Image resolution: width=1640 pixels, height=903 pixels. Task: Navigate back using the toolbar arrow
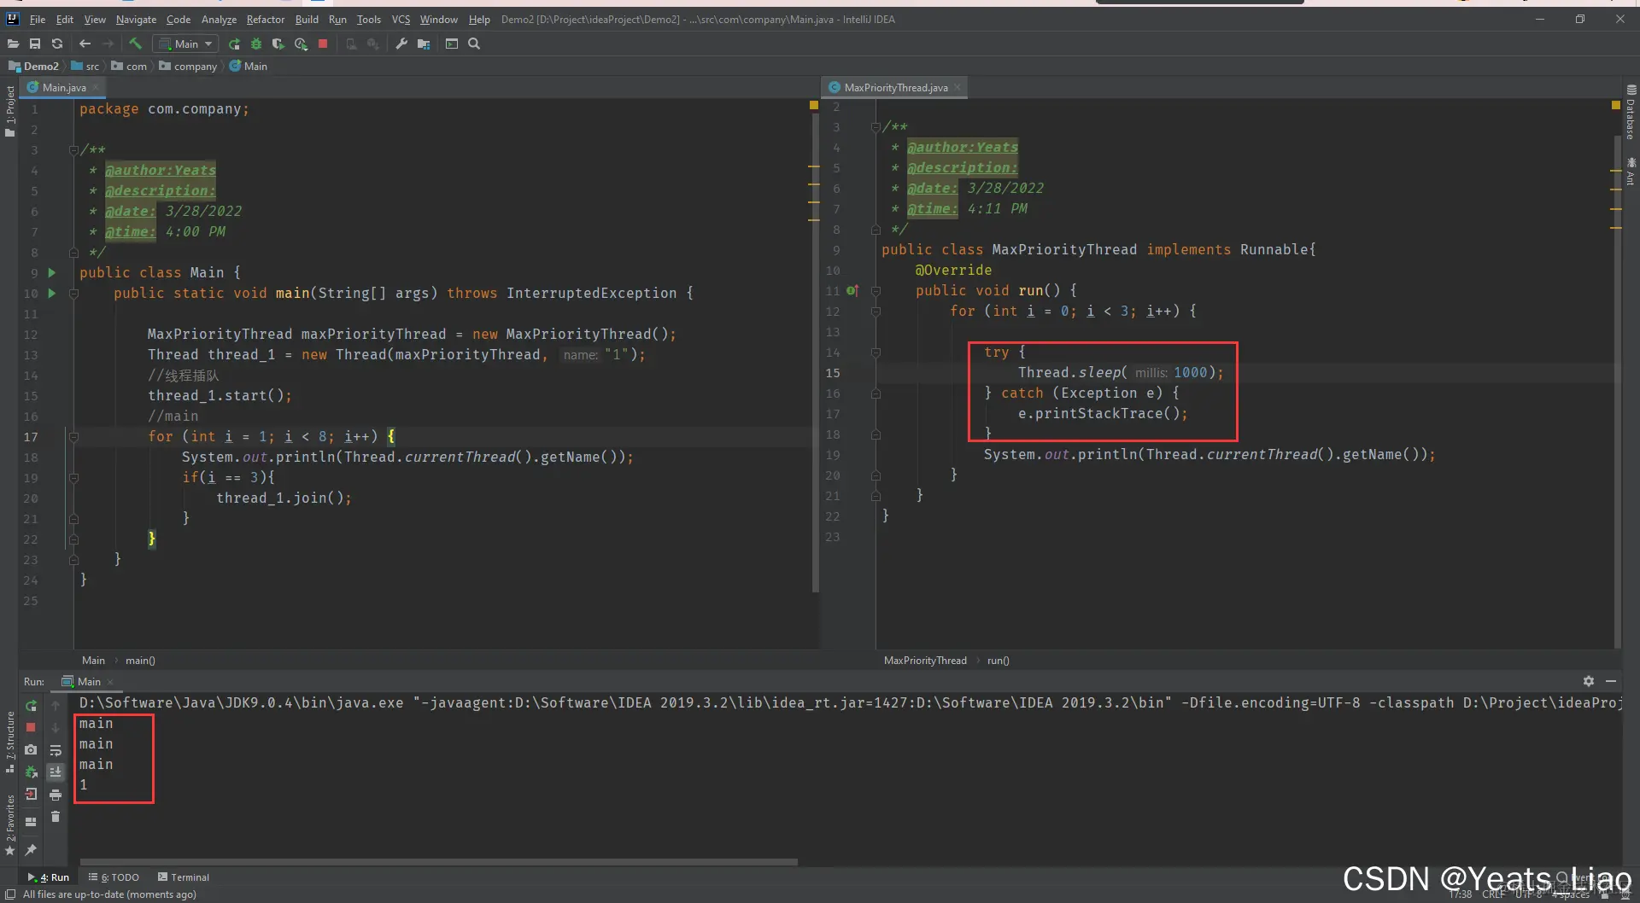85,44
